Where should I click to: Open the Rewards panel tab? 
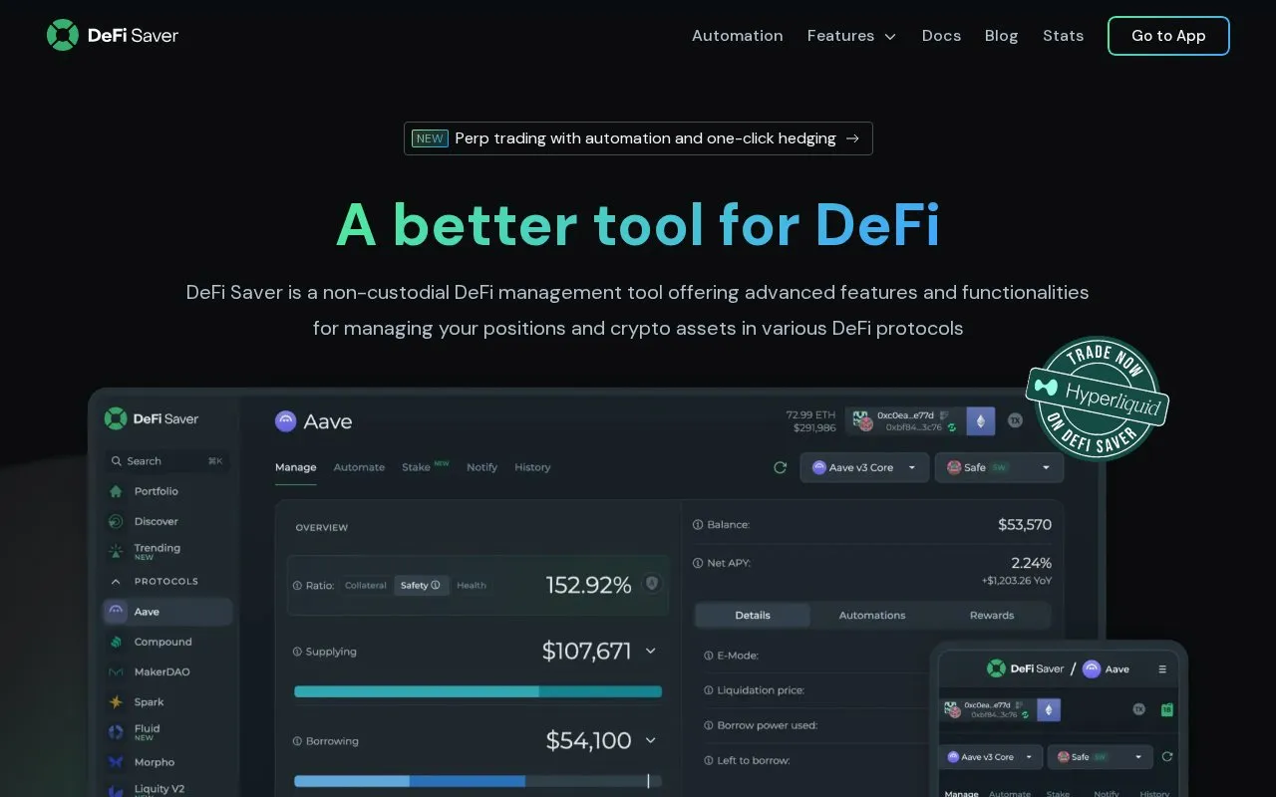(x=992, y=615)
